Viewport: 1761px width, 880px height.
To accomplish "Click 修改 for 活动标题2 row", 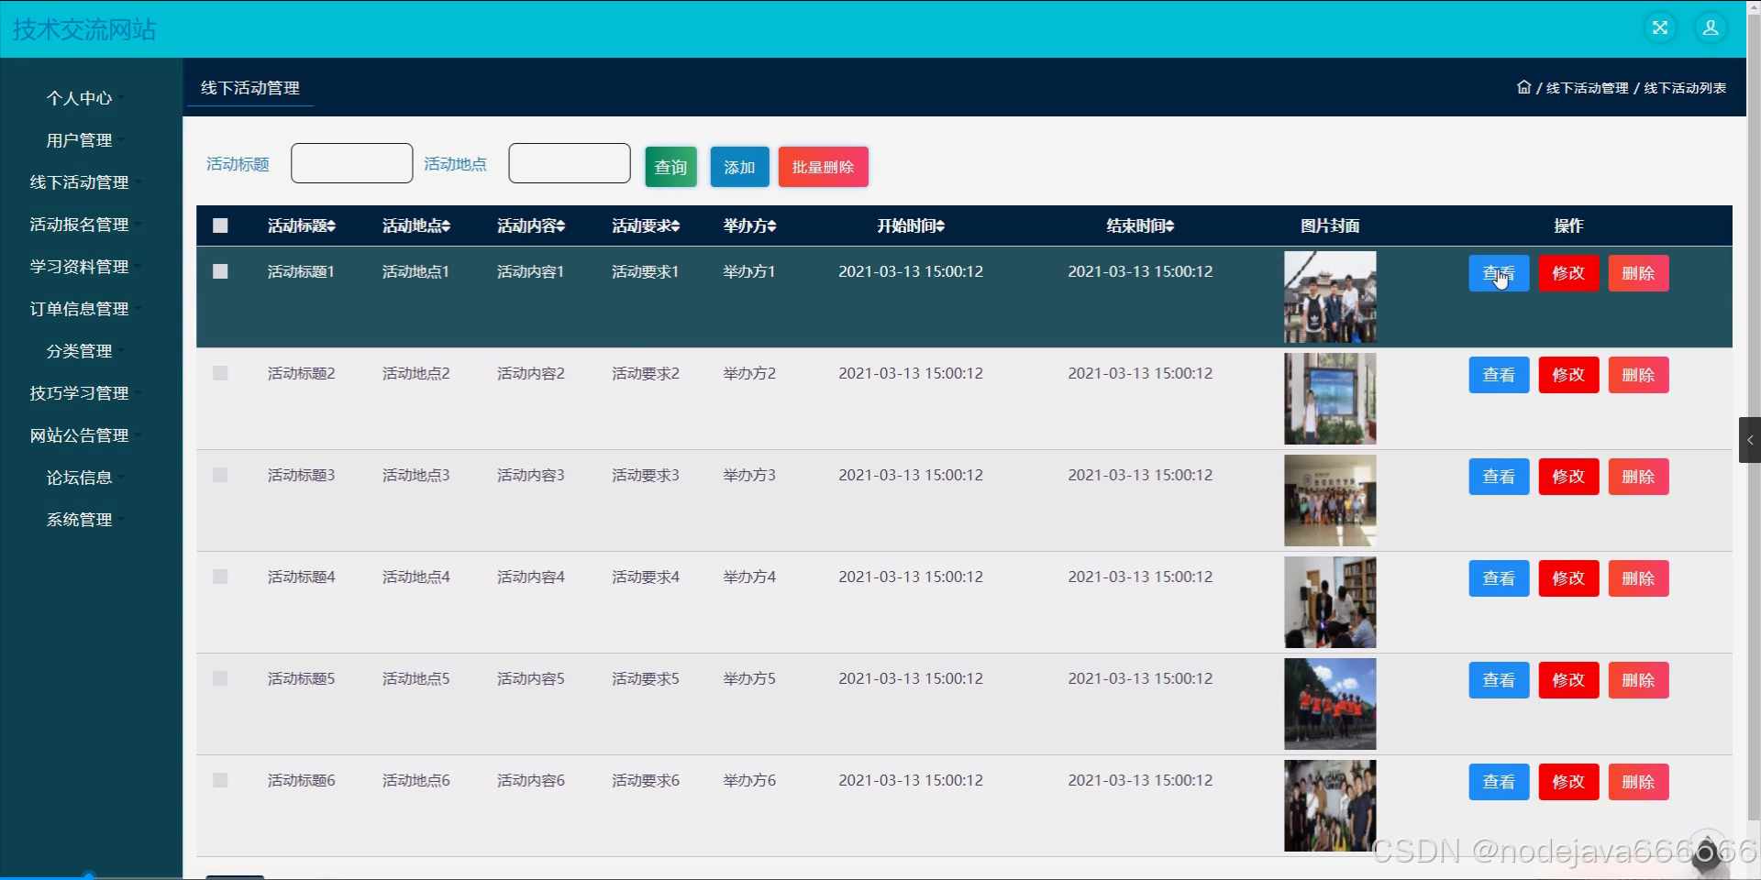I will [x=1568, y=375].
